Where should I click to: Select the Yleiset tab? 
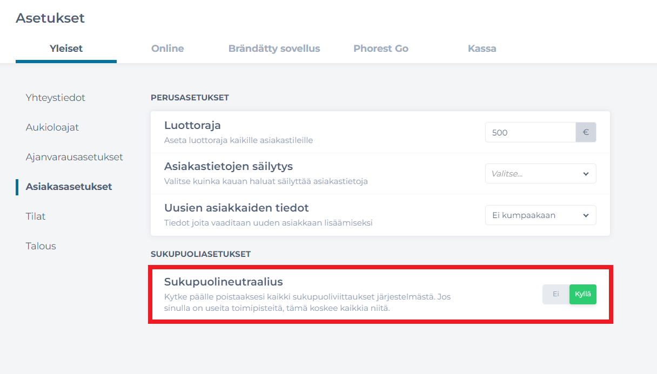click(66, 48)
